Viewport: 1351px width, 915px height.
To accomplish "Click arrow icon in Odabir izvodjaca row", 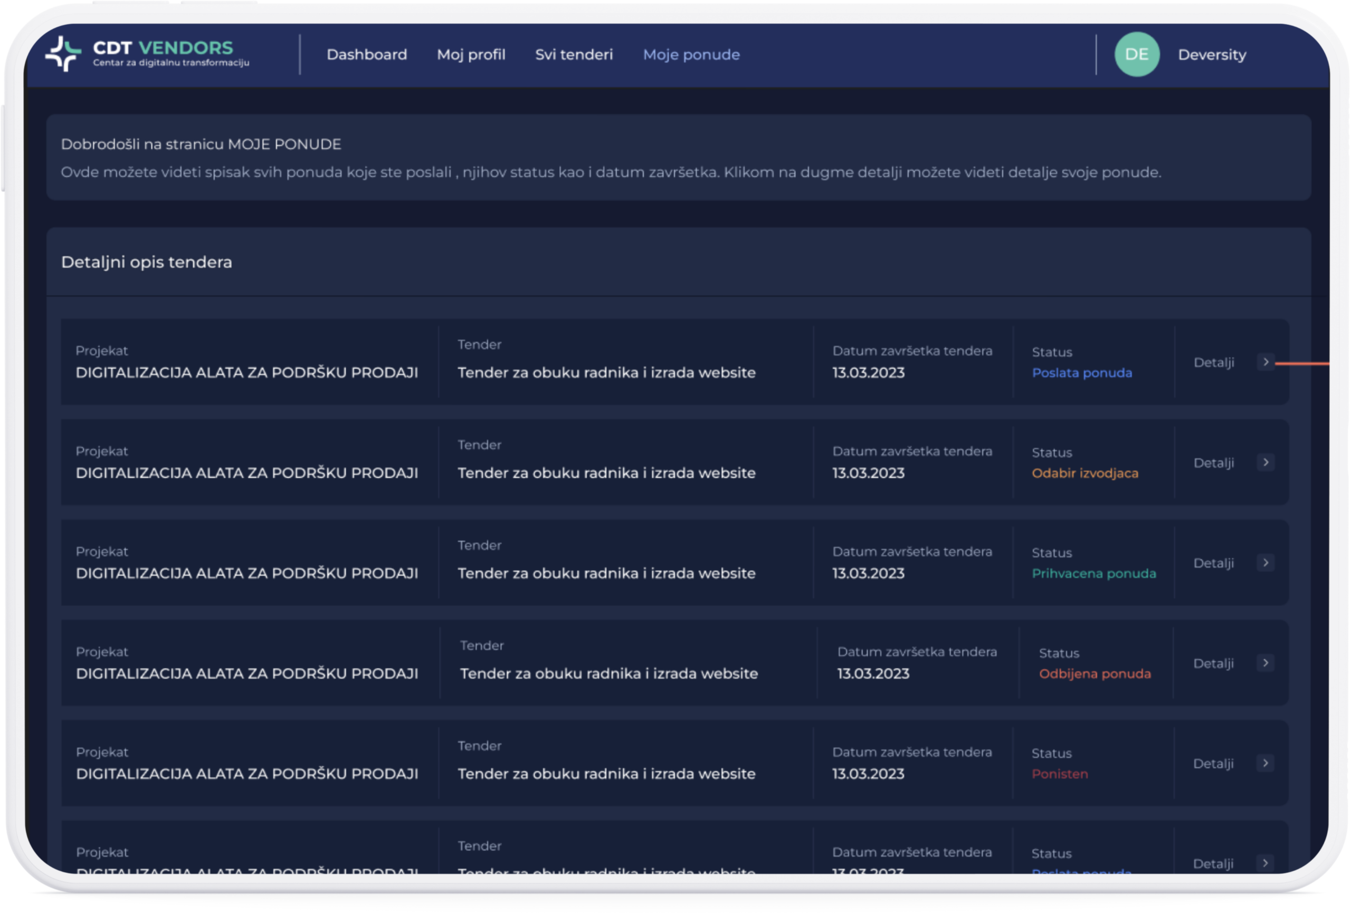I will [x=1266, y=463].
